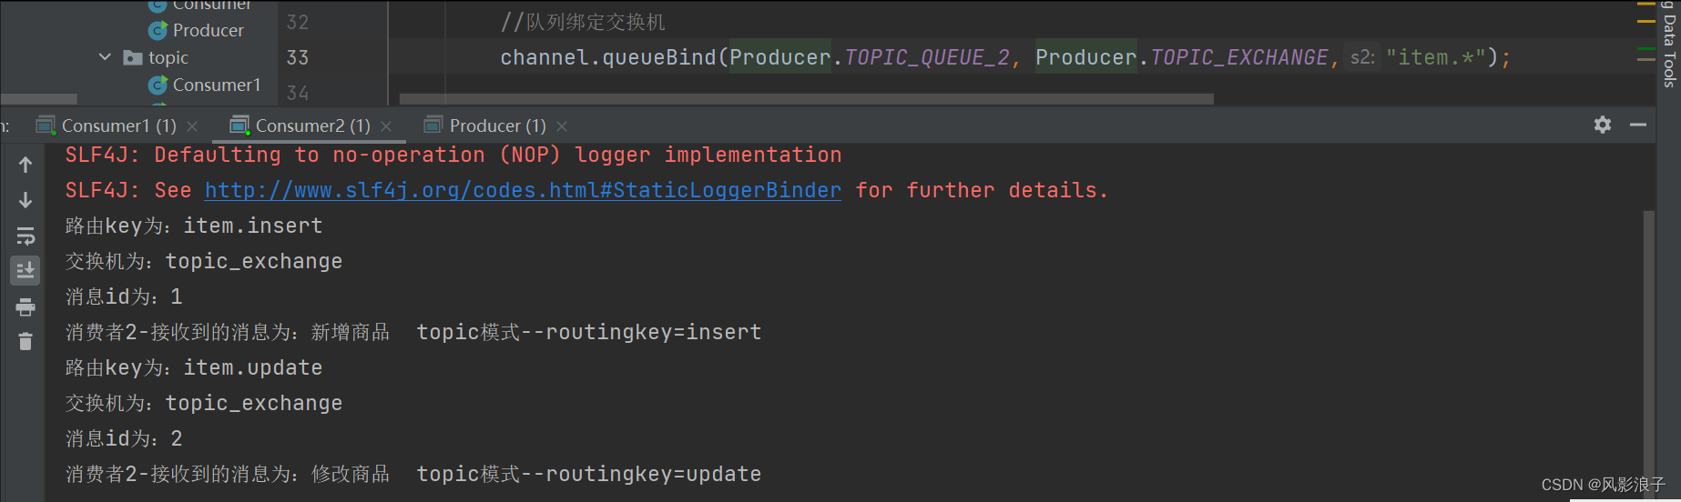Click the print console output icon

[x=25, y=306]
